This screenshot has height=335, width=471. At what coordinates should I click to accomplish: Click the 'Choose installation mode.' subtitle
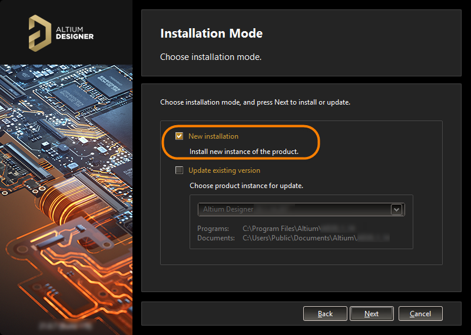(x=210, y=57)
